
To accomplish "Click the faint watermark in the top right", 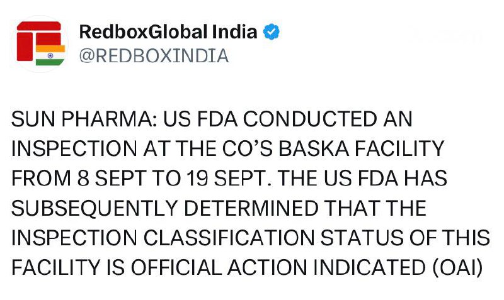I will [x=446, y=35].
